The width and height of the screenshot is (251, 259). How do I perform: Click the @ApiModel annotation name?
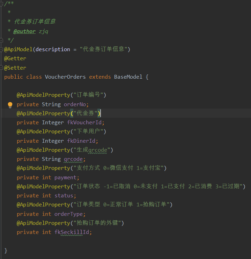pyautogui.click(x=18, y=49)
